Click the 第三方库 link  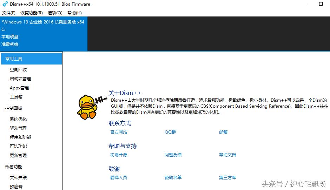(x=227, y=178)
